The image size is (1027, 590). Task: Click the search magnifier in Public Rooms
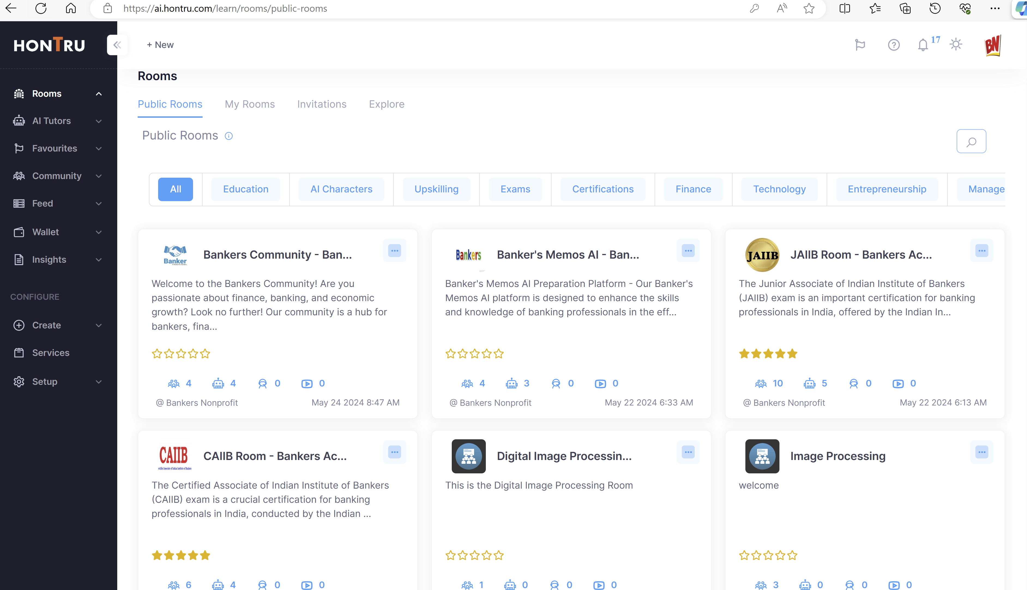coord(971,141)
